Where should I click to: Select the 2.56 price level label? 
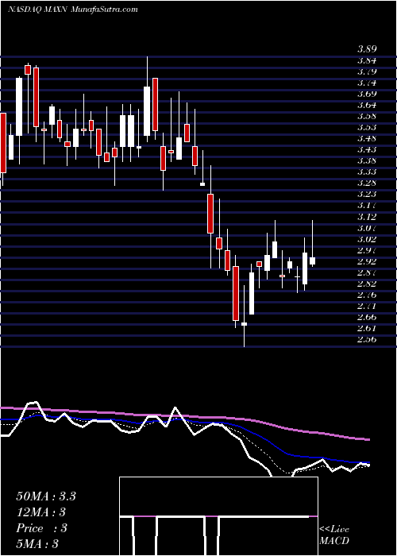coord(367,339)
